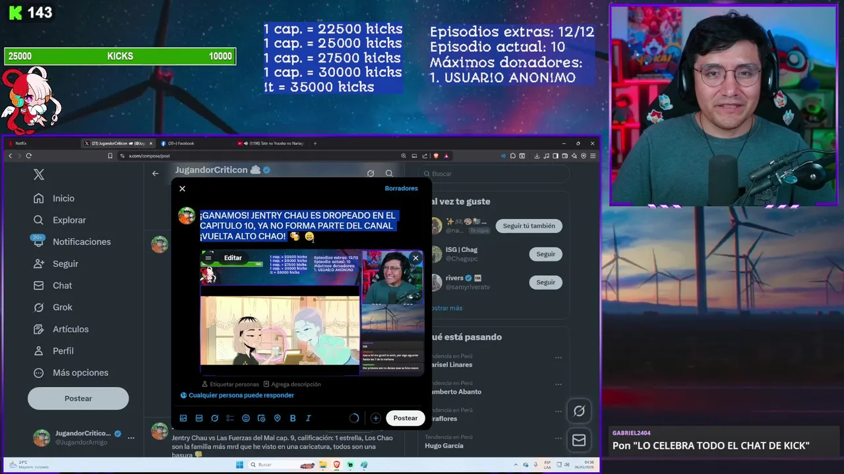
Task: Open floating messages envelope button
Action: pos(579,440)
